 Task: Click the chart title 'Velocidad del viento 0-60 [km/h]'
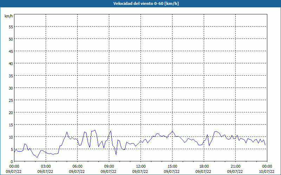(146, 3)
